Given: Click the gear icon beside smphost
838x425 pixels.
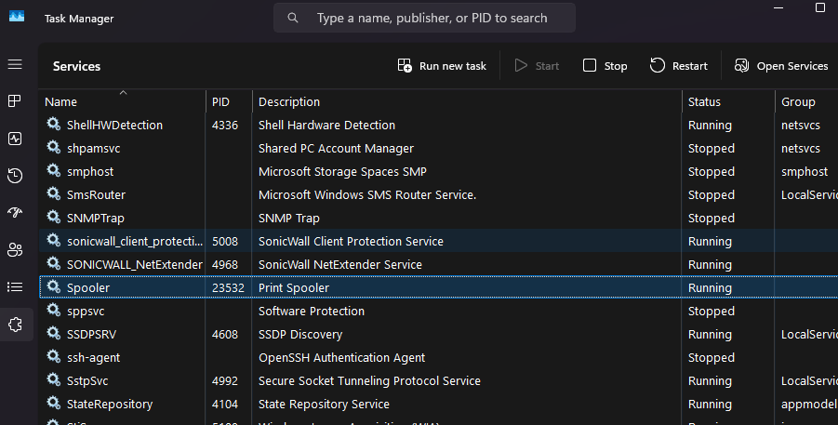Looking at the screenshot, I should point(53,170).
